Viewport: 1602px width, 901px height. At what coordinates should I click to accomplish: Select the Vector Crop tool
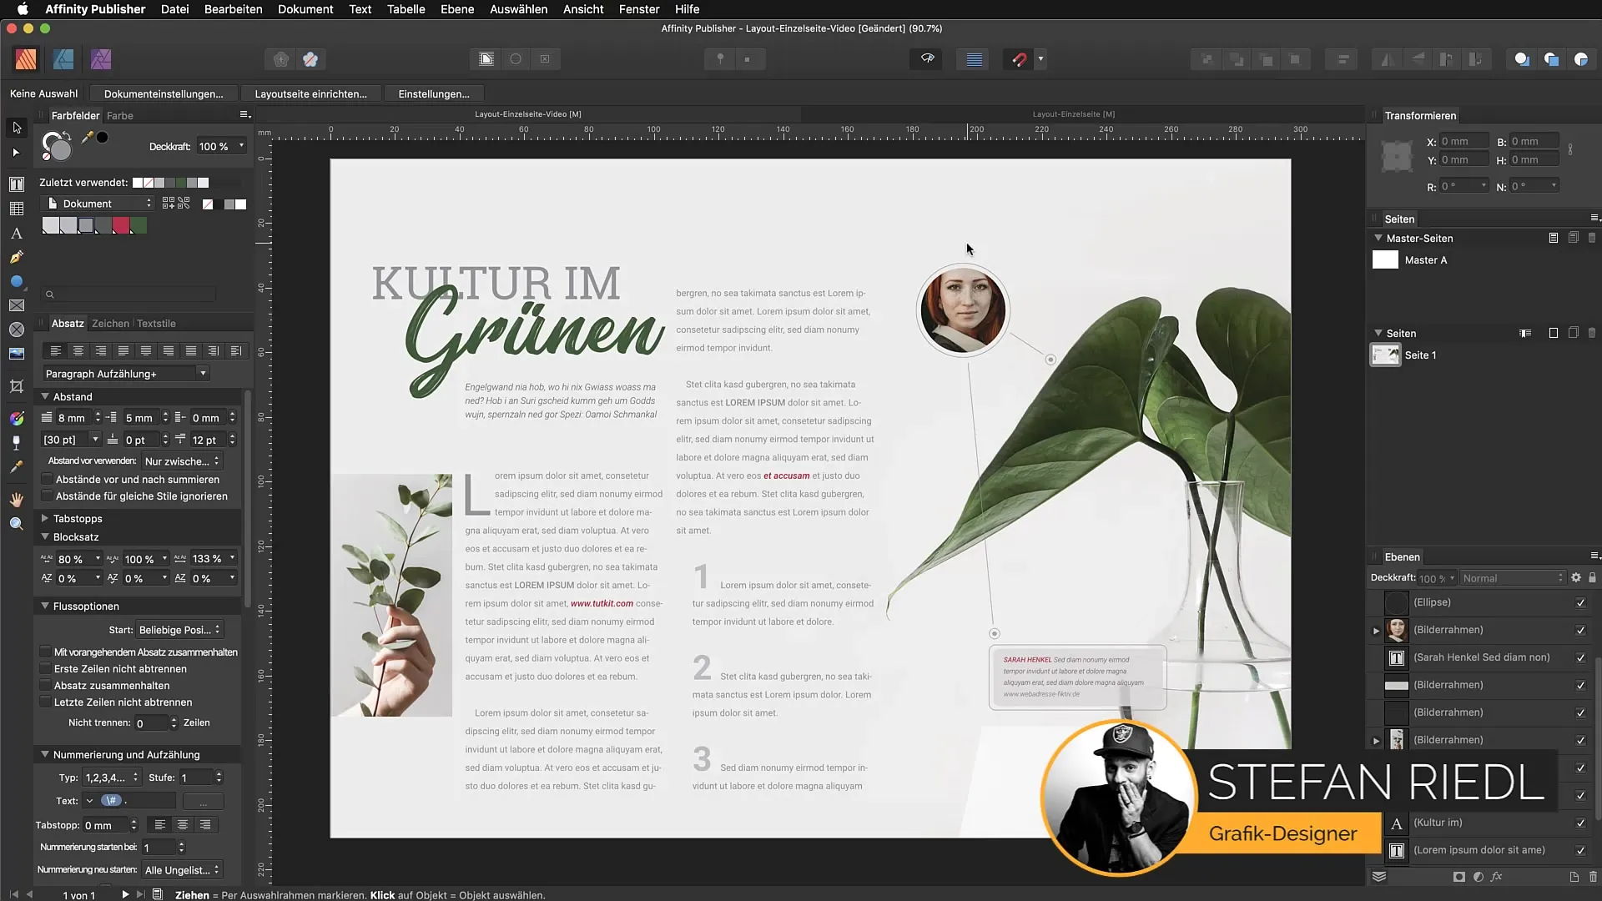[x=17, y=386]
